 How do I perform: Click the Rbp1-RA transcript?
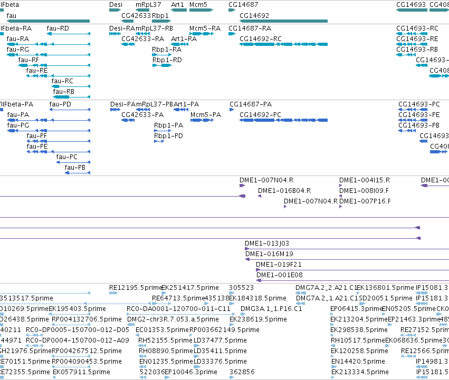point(161,55)
